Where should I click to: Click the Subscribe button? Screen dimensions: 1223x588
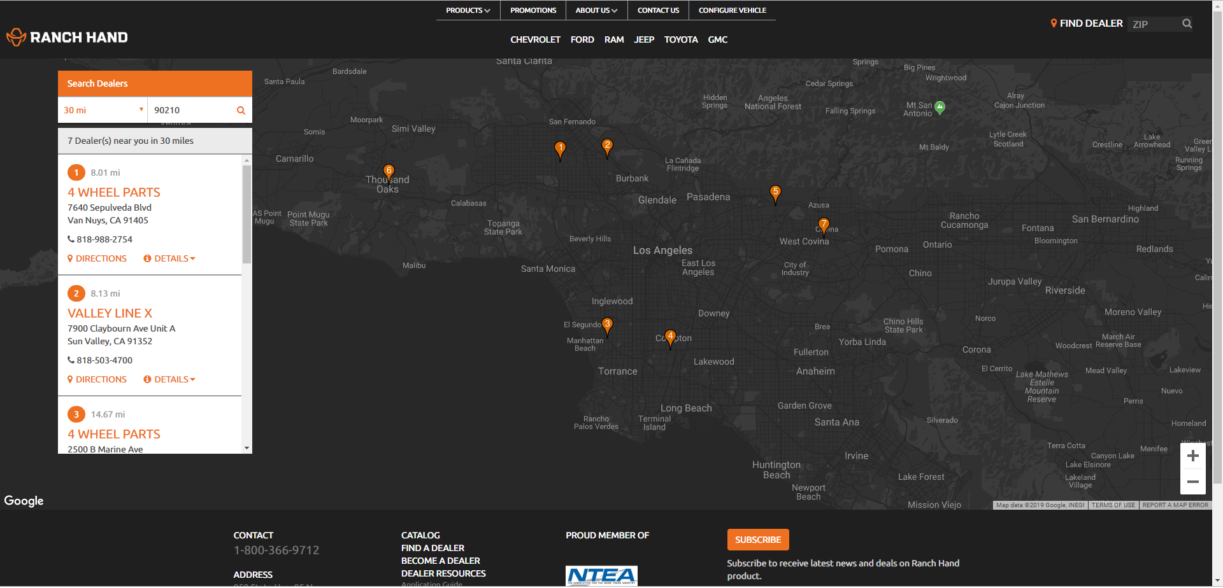click(x=758, y=540)
